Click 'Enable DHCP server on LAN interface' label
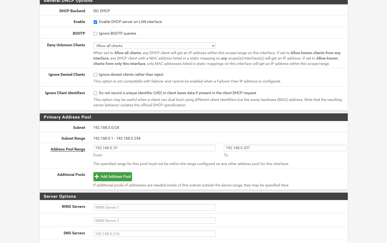 pos(130,22)
